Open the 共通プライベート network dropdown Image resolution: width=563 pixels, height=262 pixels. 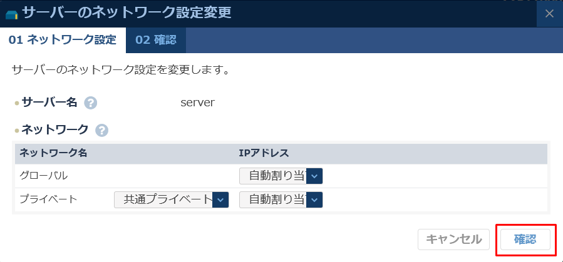click(x=171, y=199)
